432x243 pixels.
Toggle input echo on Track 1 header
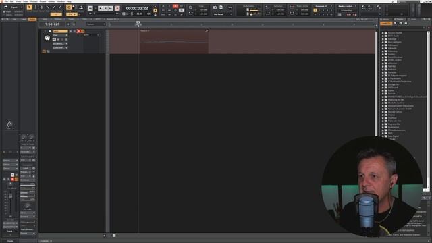(82, 31)
